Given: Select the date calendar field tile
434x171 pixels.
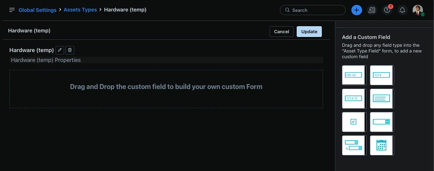Looking at the screenshot, I should click(382, 145).
